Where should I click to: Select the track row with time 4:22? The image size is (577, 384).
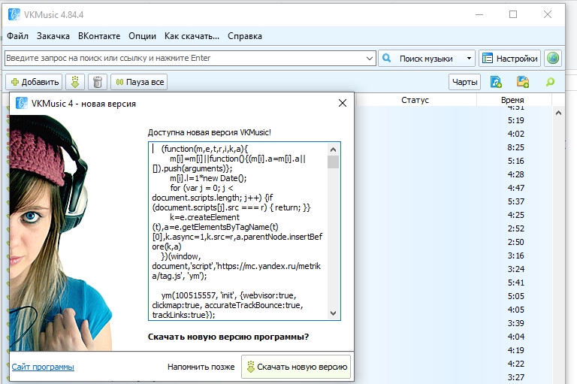coord(453,364)
